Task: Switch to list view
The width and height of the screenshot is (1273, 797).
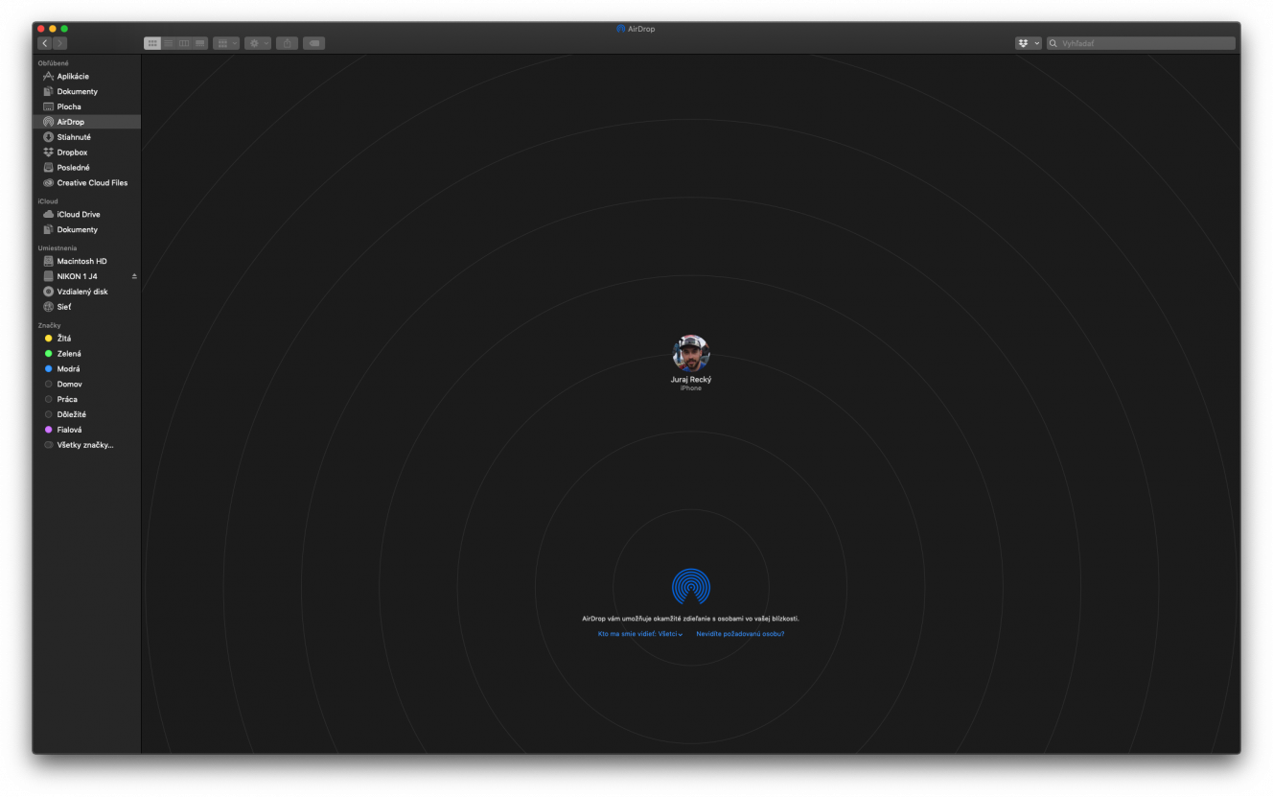Action: click(x=168, y=43)
